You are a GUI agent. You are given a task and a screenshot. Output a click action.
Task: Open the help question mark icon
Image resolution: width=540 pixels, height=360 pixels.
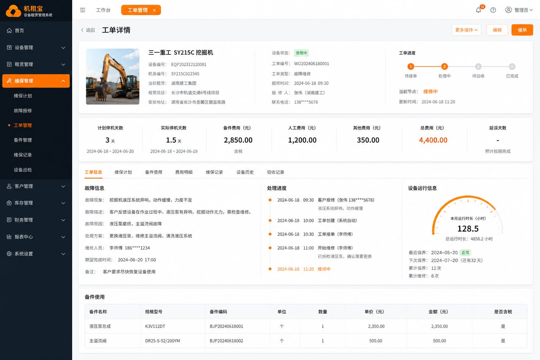pos(493,10)
